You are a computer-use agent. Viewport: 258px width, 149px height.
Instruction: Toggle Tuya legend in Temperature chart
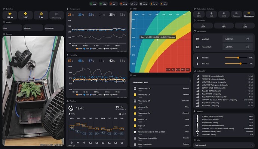tap(86, 49)
